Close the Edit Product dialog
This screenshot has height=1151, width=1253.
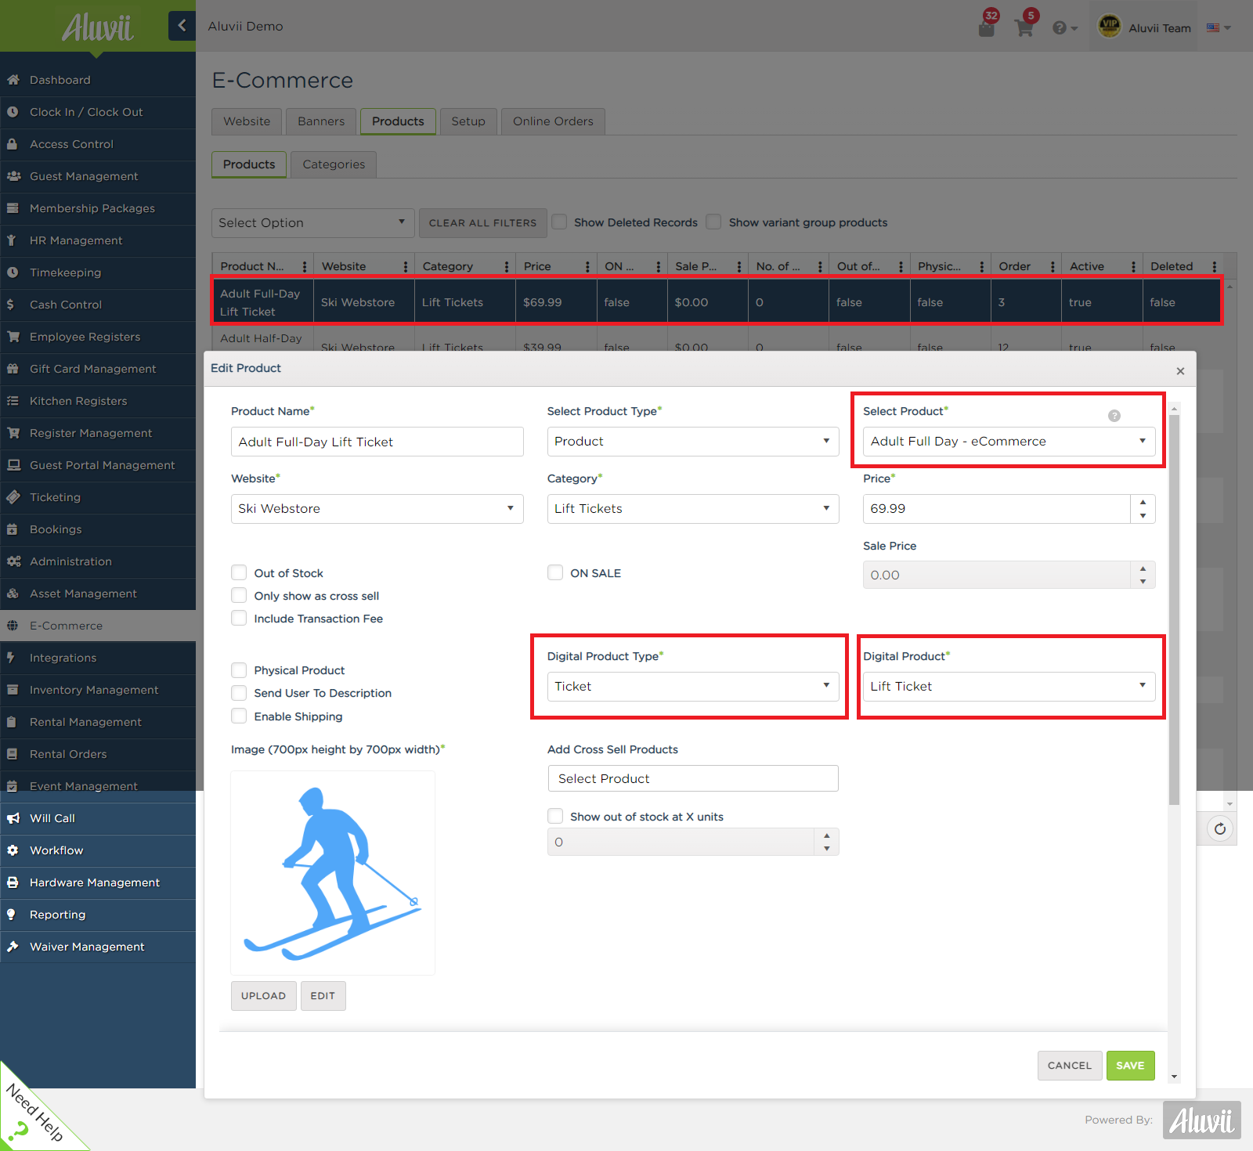click(1180, 371)
